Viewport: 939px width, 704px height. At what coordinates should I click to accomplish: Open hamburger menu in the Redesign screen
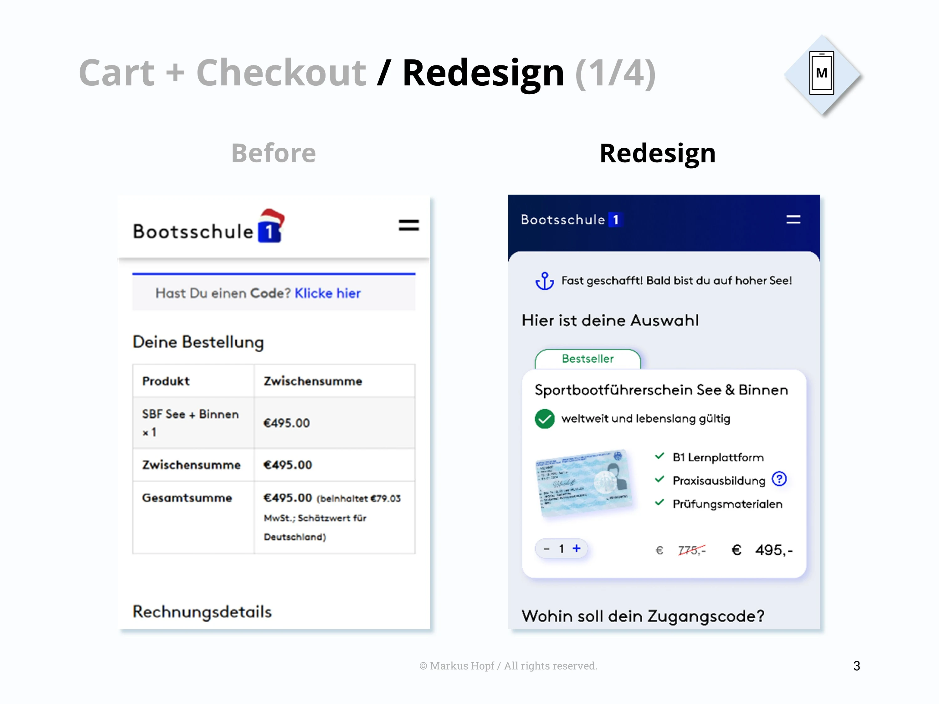point(793,219)
